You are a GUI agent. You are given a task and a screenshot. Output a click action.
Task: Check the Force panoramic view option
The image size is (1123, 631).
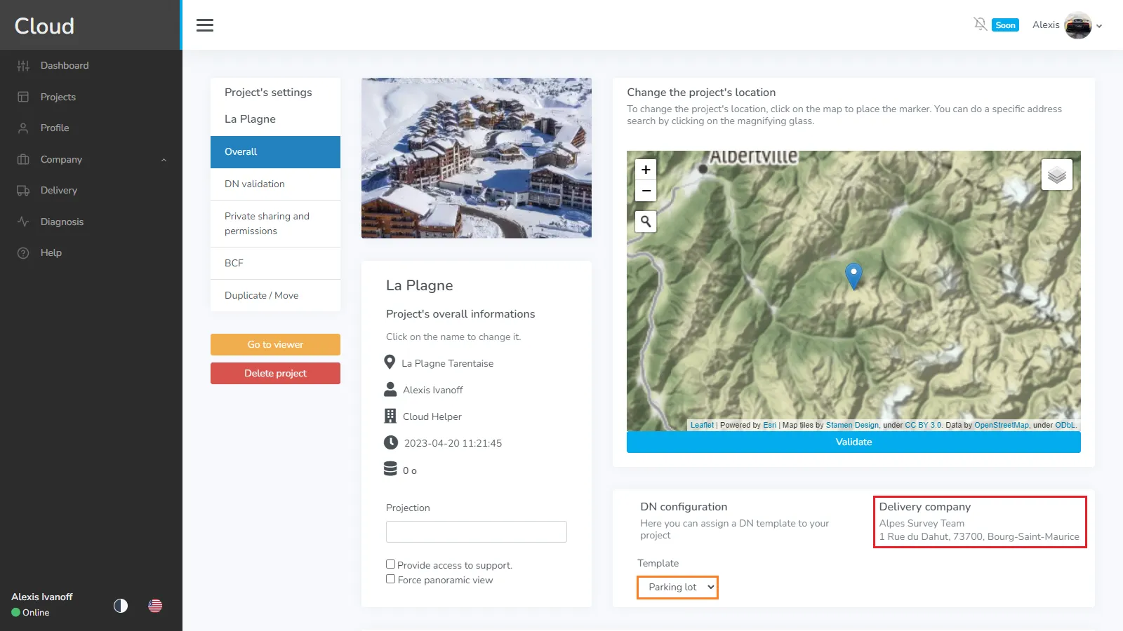pos(390,579)
